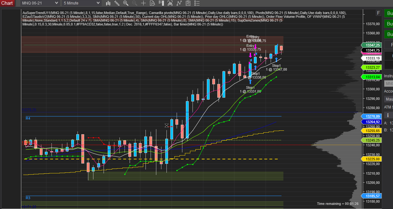The image size is (393, 209).
Task: Click the 13347,25 price marker
Action: click(x=371, y=45)
